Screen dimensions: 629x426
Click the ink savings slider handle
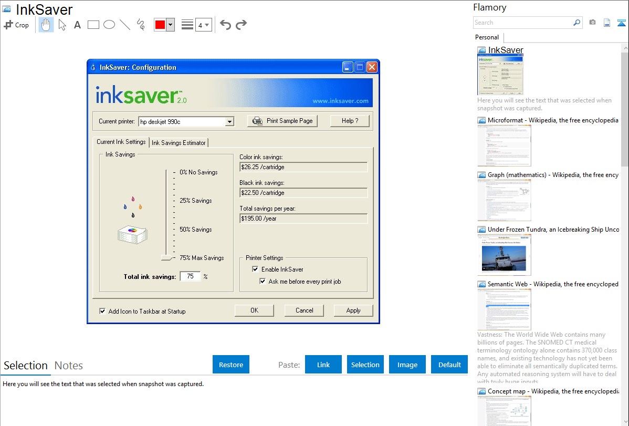coord(167,258)
